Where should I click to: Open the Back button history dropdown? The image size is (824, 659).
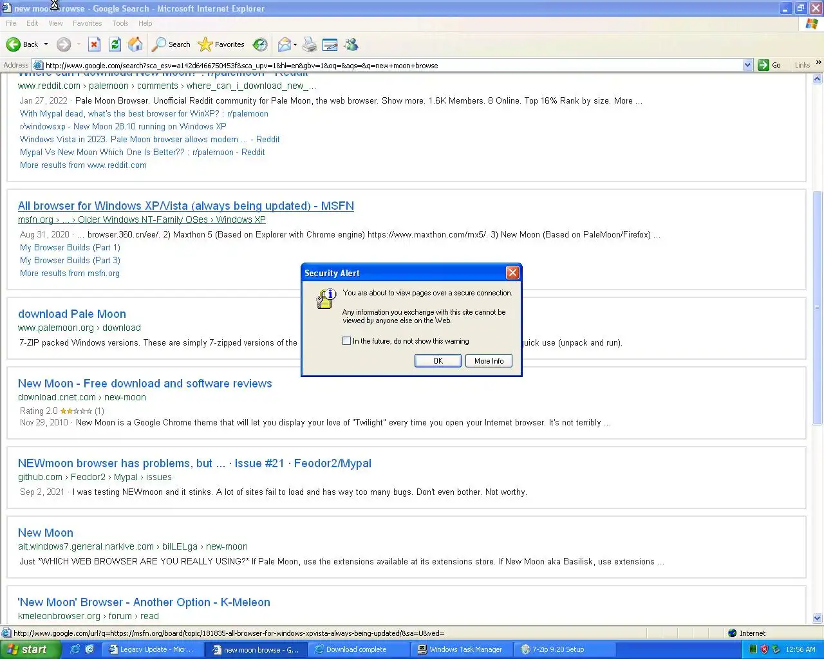(46, 44)
